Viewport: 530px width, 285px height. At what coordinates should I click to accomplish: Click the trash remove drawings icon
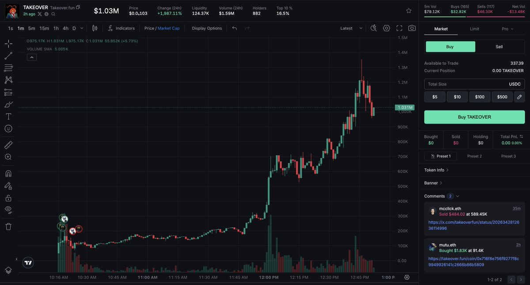click(x=8, y=227)
